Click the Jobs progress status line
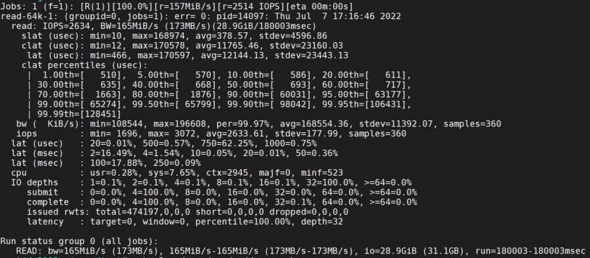 pos(177,7)
